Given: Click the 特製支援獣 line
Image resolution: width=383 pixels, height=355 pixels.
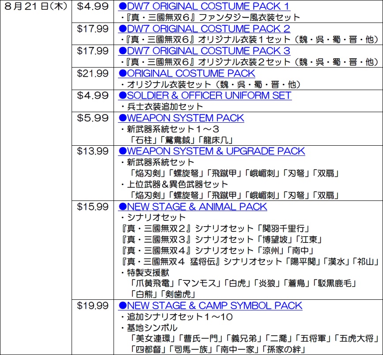Looking at the screenshot, I should (x=145, y=273).
